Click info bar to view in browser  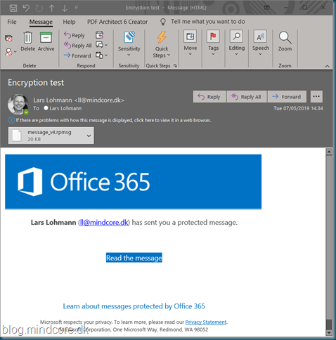(110, 120)
